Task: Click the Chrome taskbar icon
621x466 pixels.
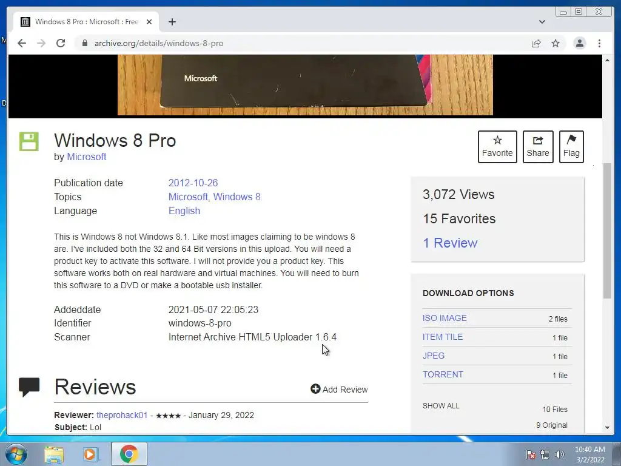Action: (x=129, y=454)
